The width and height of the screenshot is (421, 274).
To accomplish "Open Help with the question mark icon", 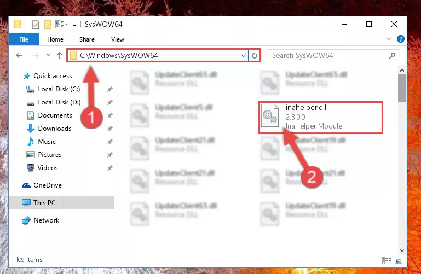I will (x=401, y=39).
